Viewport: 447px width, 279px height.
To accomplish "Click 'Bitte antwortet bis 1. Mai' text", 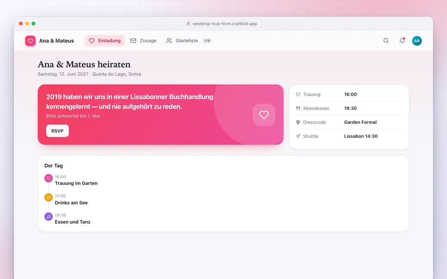I will click(73, 116).
